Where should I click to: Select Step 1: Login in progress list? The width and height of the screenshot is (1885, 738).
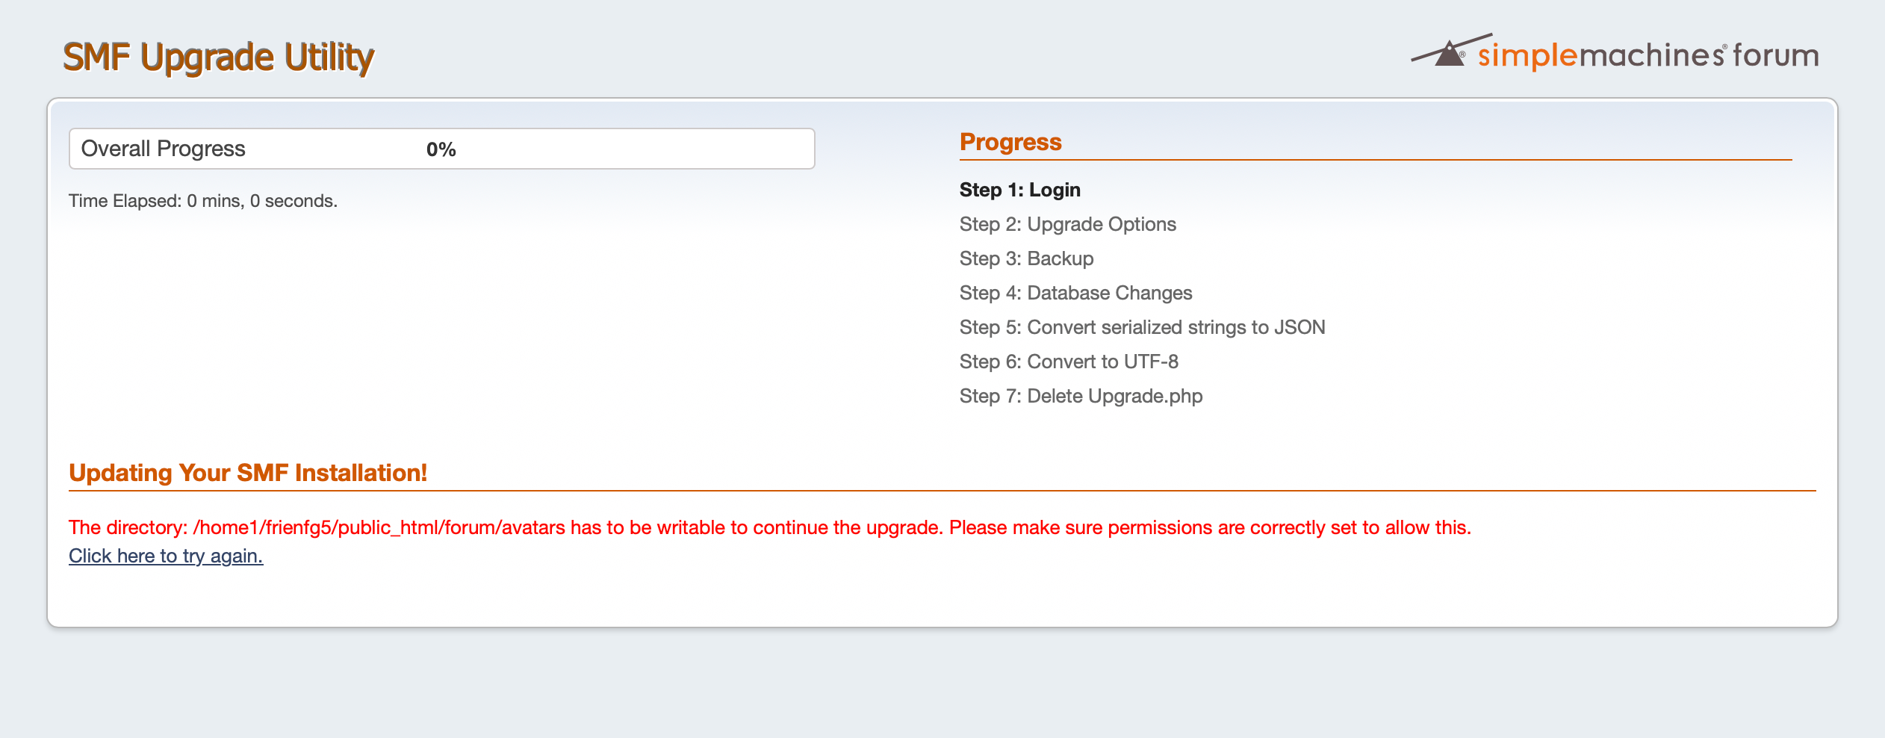[x=1019, y=190]
